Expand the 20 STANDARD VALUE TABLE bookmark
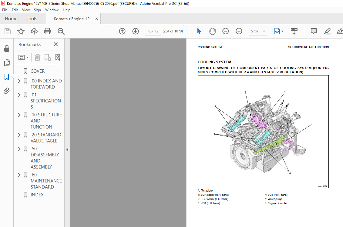Image resolution: width=343 pixels, height=227 pixels. pyautogui.click(x=19, y=135)
